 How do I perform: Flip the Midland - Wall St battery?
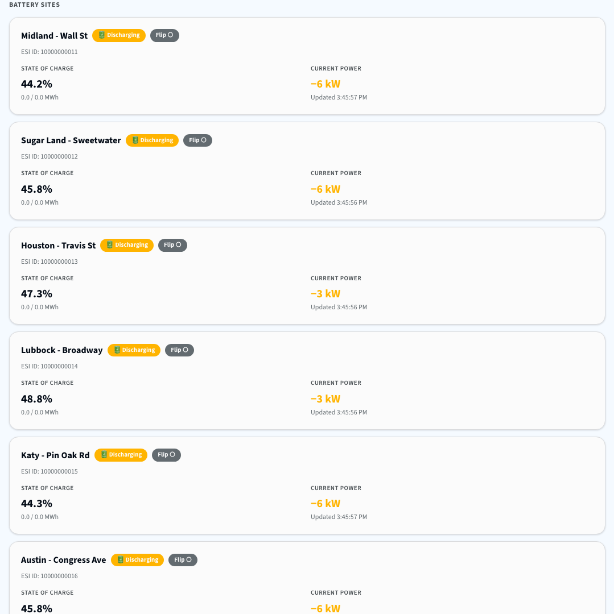click(x=164, y=35)
